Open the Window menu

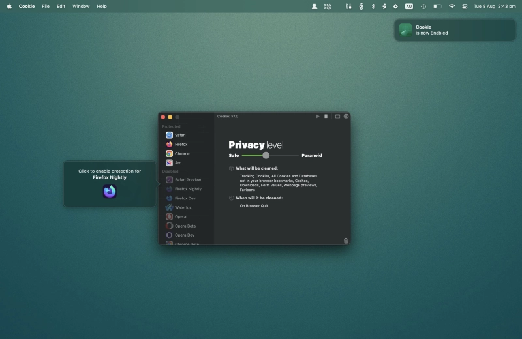pos(81,6)
